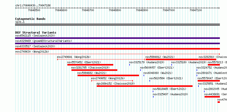227x112 pixels.
Task: Select the nsv5984812 red variant bar
Action: point(172,59)
